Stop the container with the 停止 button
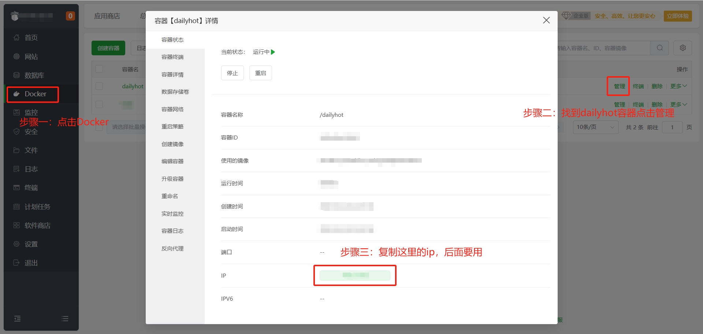Viewport: 703px width, 334px height. pyautogui.click(x=232, y=73)
